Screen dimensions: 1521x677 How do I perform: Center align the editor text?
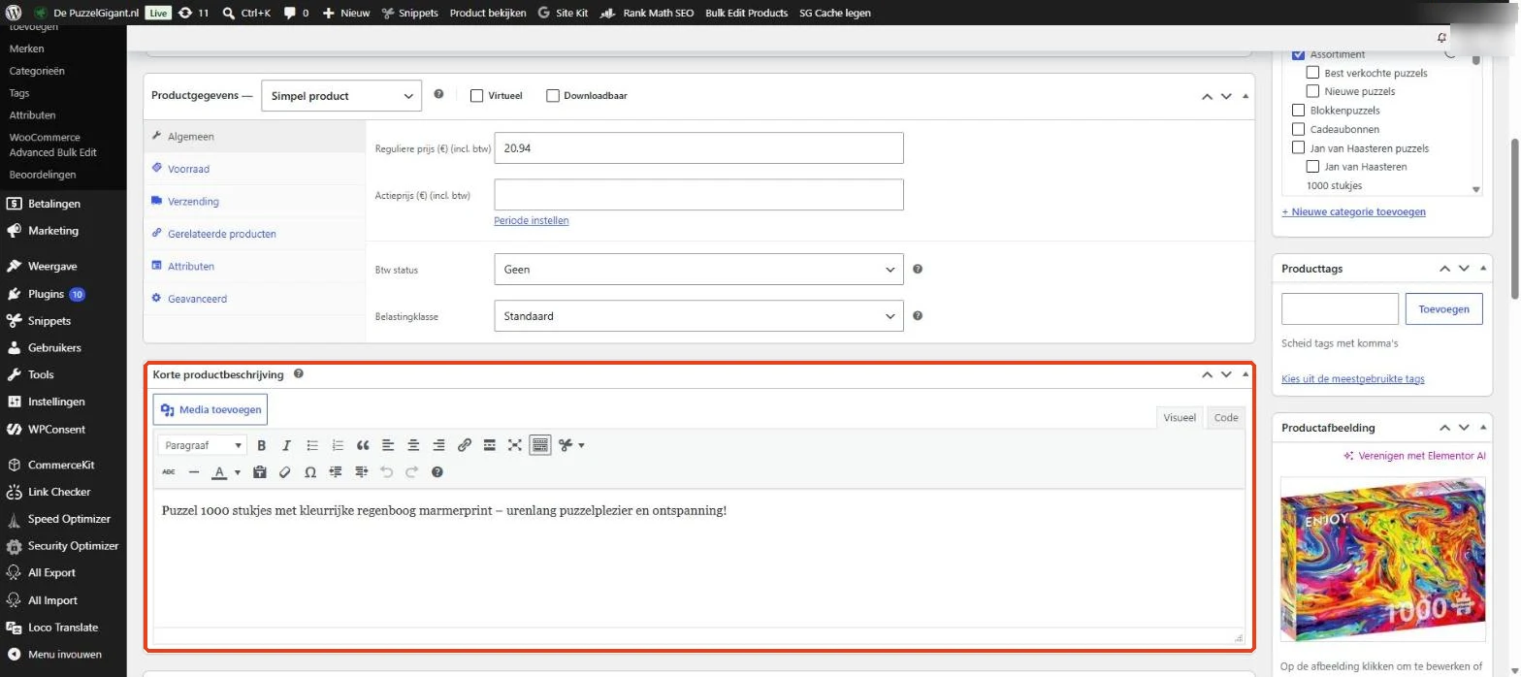pyautogui.click(x=413, y=445)
